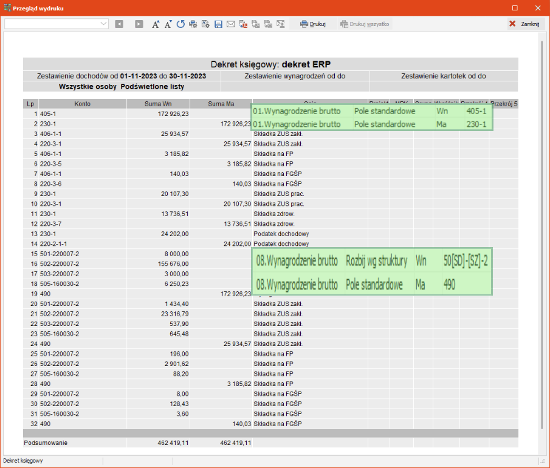Maximize the Przegląd wydruku window

(515, 8)
